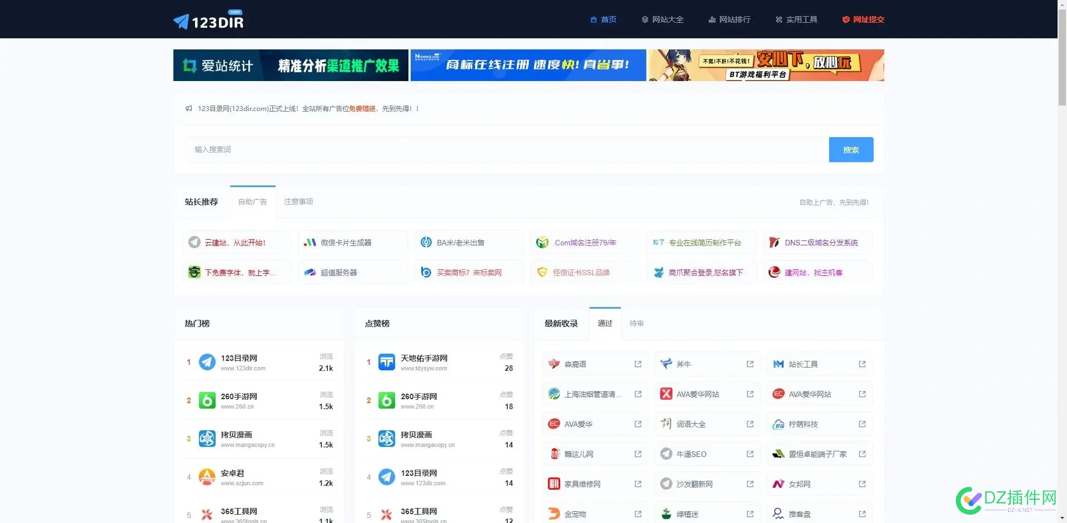The height and width of the screenshot is (523, 1067).
Task: Open external link icon for 女邦网
Action: coord(862,484)
